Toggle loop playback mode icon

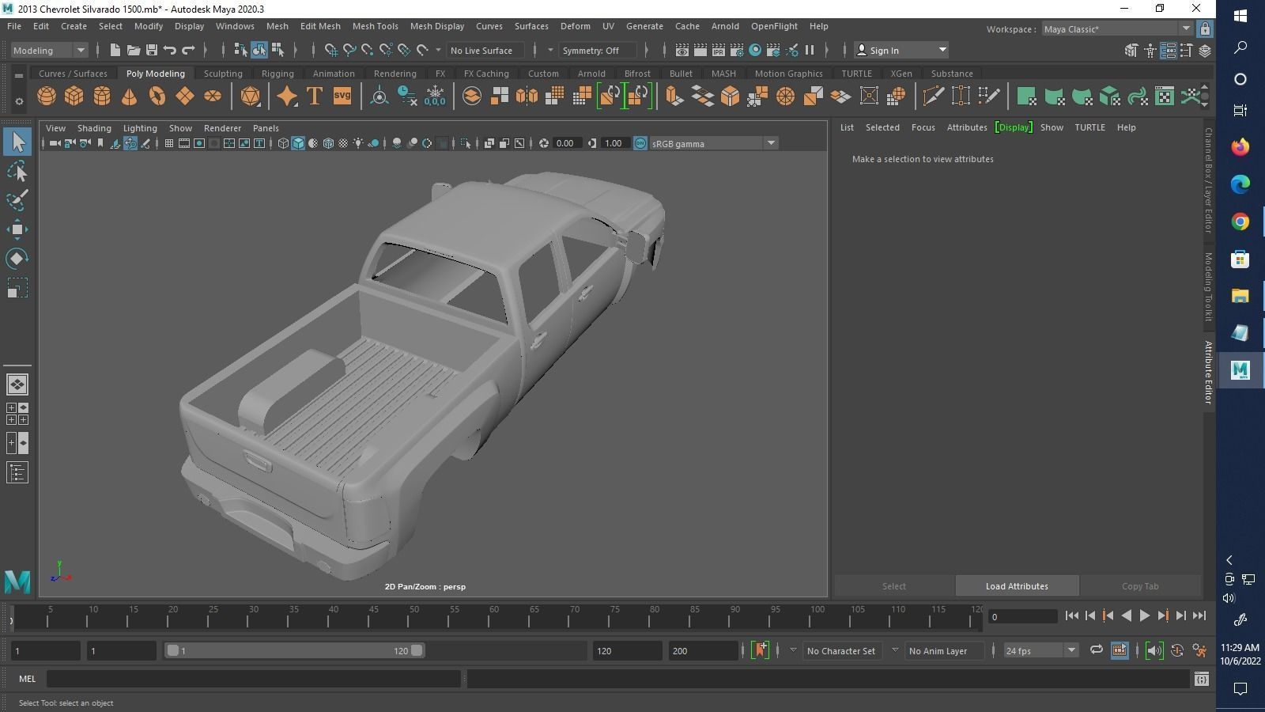[1096, 650]
